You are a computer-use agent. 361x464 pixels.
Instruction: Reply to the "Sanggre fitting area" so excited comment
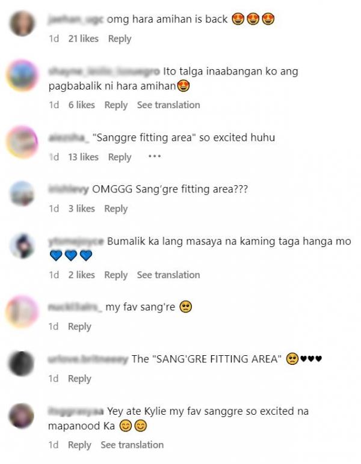tap(120, 157)
